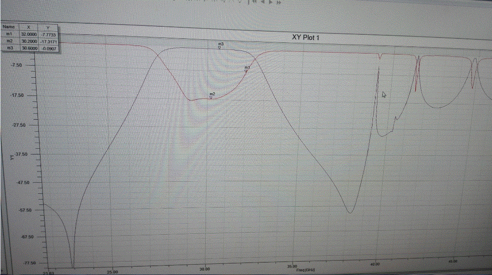The image size is (492, 275).
Task: Select the 'XY Plot 1' title
Action: 305,37
